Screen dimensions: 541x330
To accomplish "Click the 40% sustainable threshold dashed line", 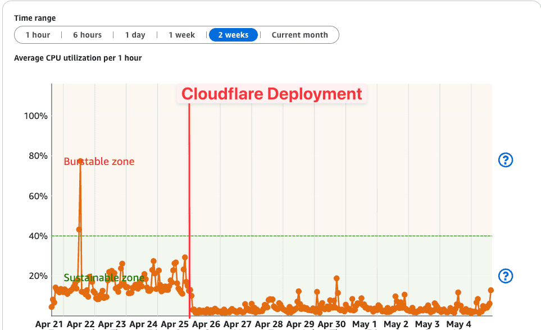I will [x=272, y=236].
